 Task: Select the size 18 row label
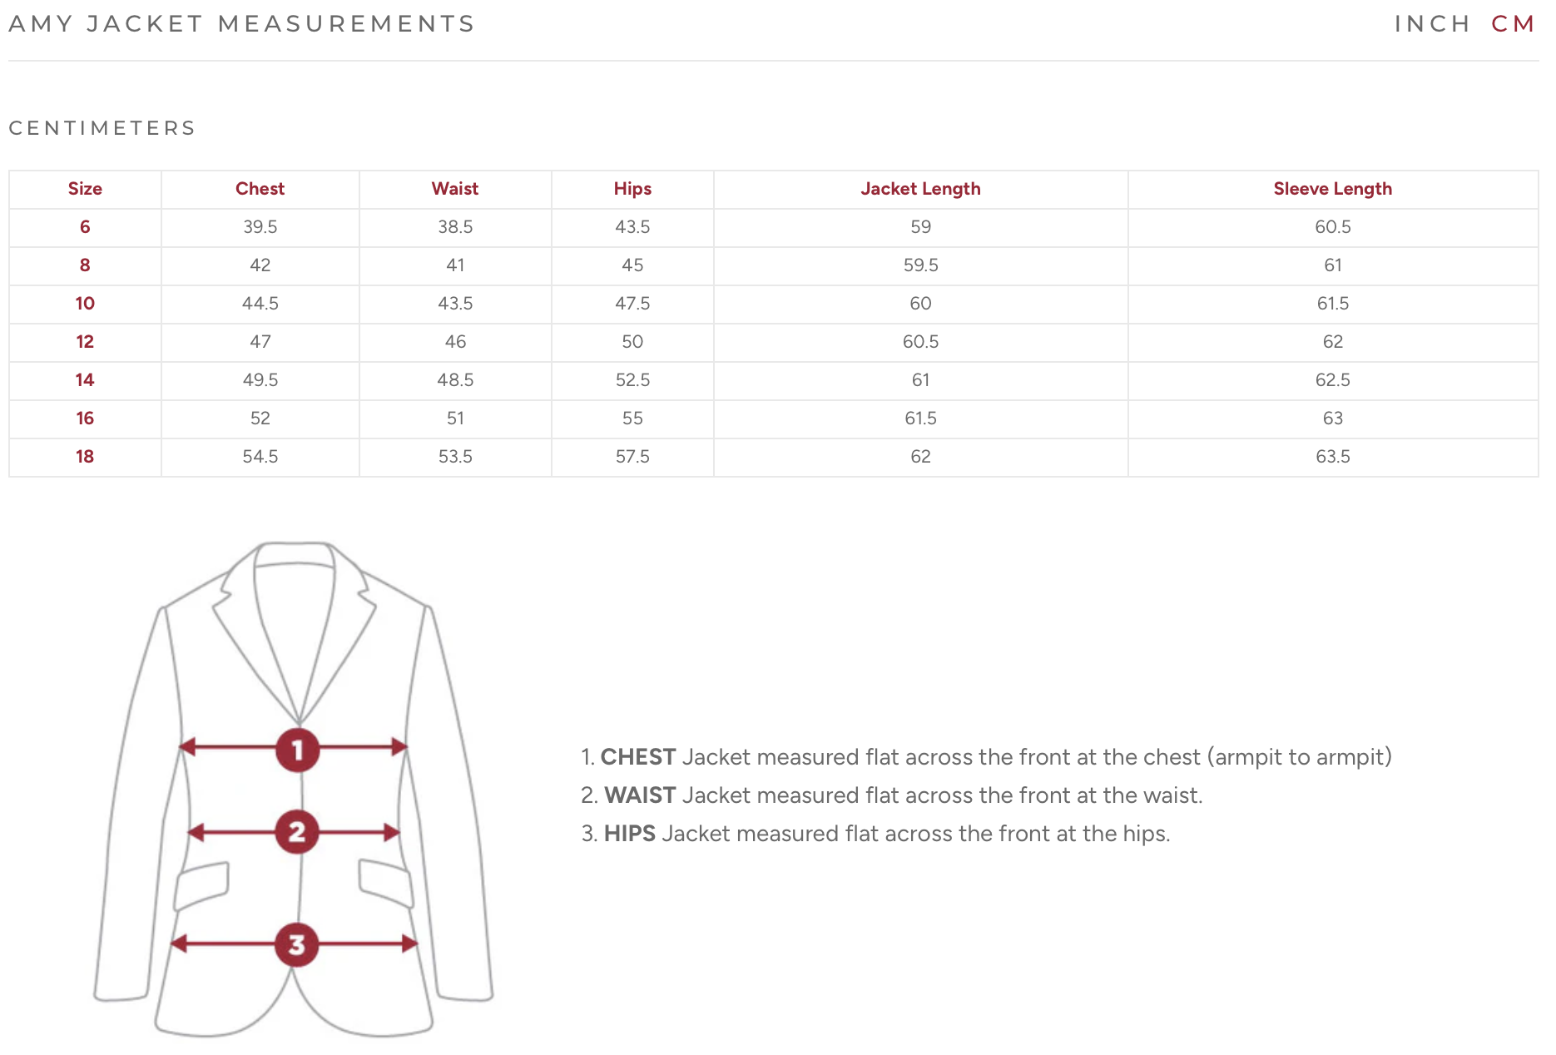[x=85, y=457]
